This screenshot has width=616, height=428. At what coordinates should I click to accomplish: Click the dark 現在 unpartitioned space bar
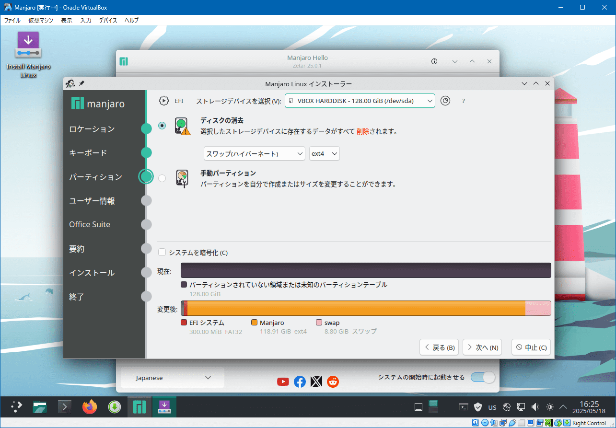click(x=366, y=270)
